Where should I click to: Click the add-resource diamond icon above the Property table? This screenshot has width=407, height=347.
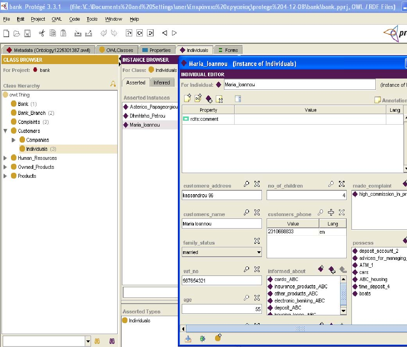coord(209,99)
